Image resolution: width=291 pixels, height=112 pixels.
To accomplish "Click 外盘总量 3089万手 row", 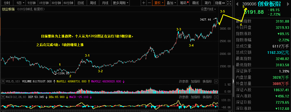I will pos(262,84).
